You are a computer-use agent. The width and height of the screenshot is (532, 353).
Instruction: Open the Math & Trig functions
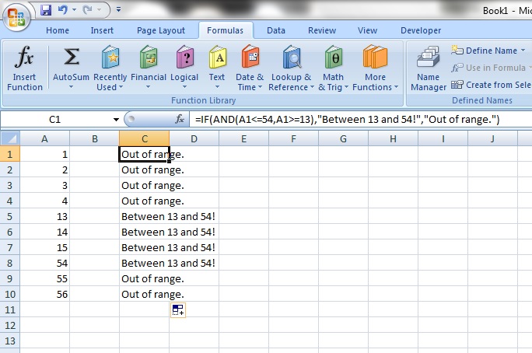tap(333, 58)
